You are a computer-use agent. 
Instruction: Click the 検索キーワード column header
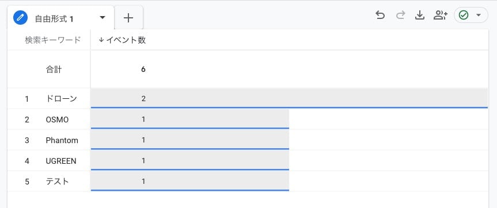tap(53, 40)
